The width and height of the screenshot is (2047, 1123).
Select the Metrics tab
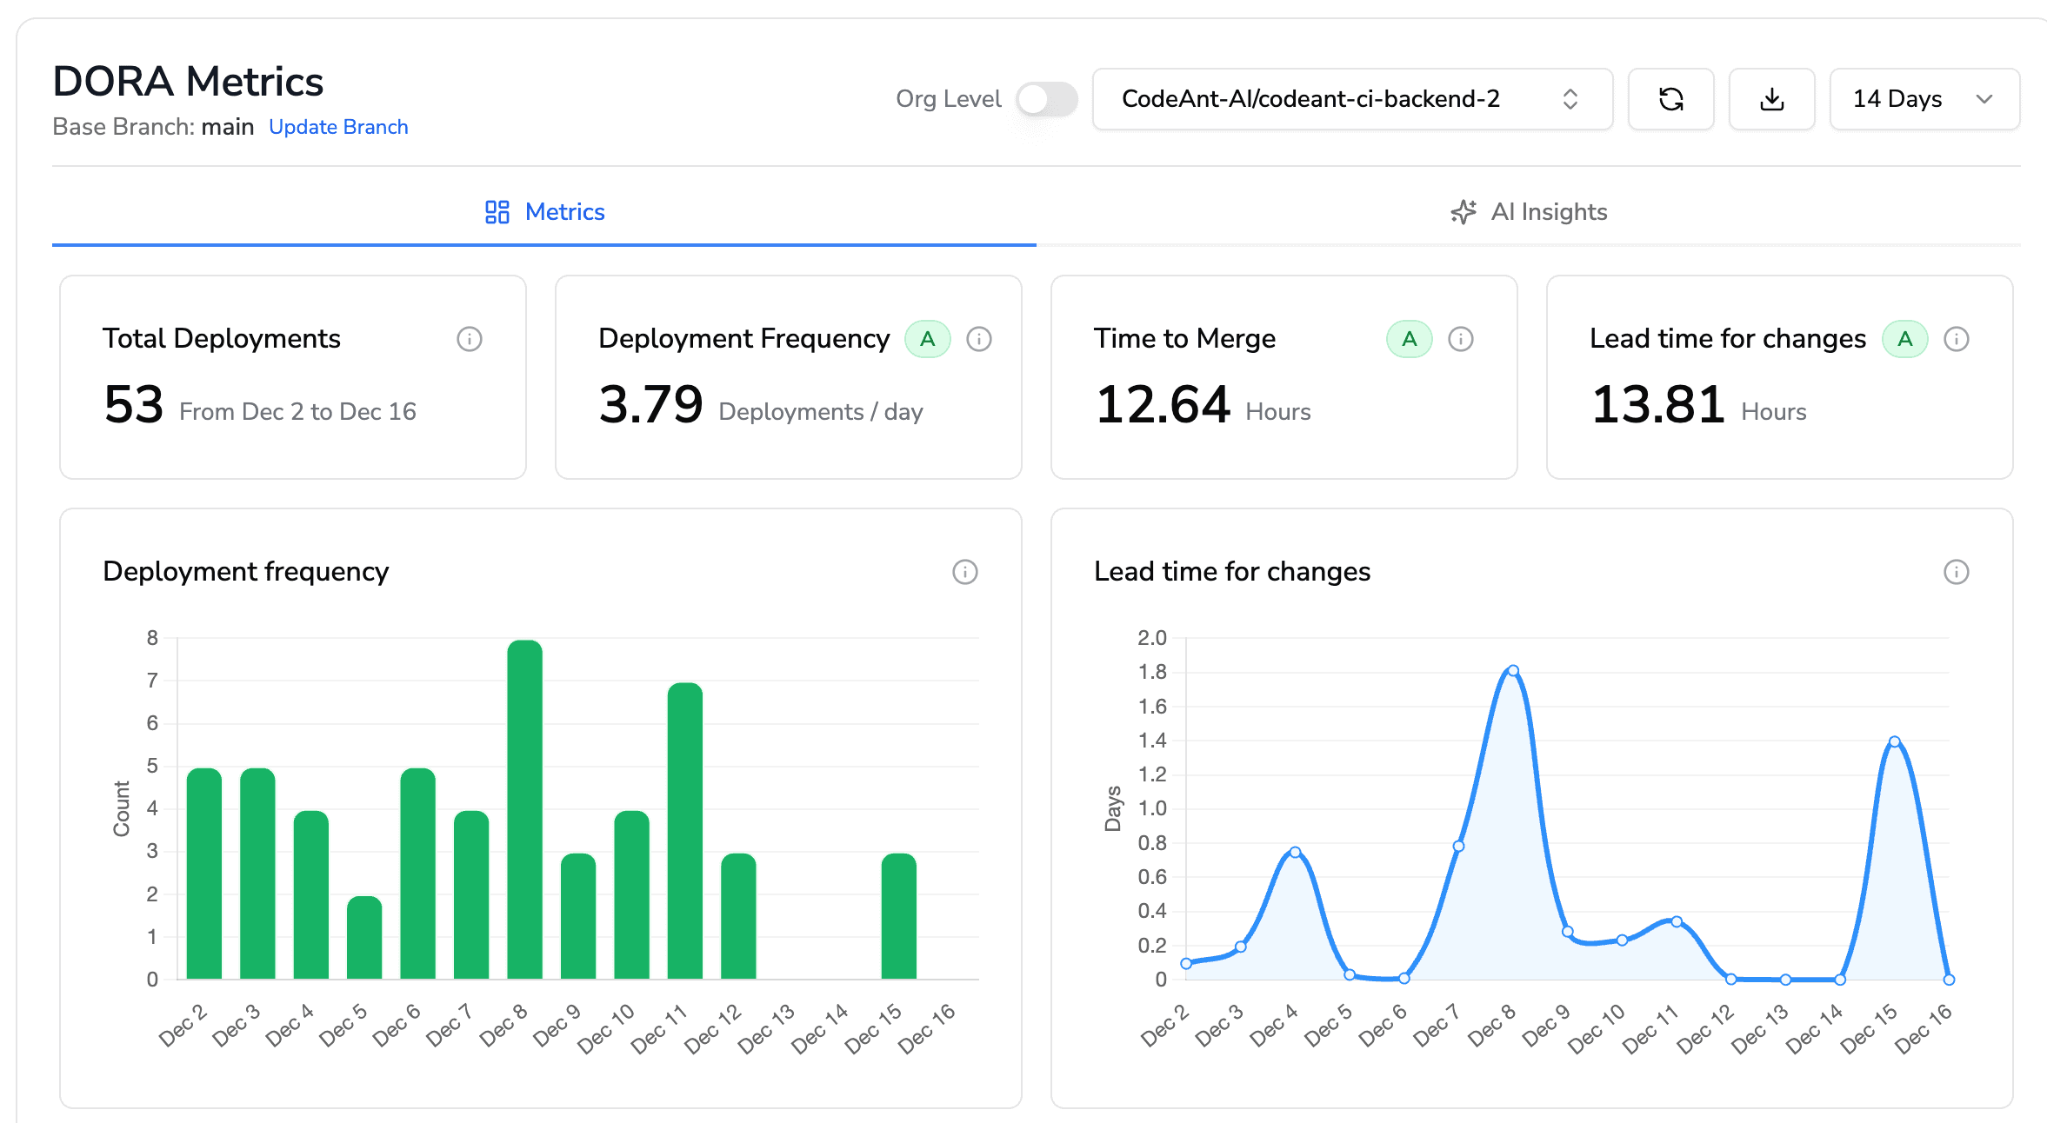tap(544, 212)
